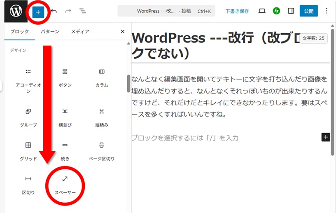The height and width of the screenshot is (213, 336).
Task: Open the three-dot options menu
Action: coord(327,11)
